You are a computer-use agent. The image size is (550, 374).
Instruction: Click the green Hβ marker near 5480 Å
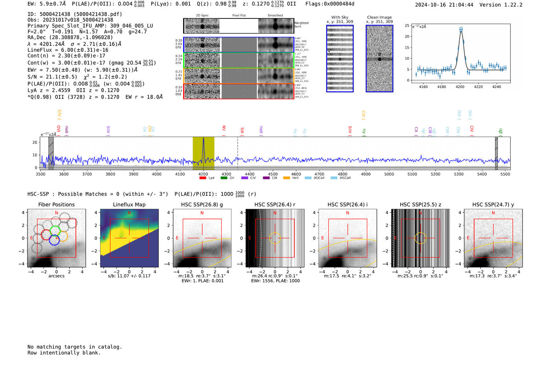click(x=500, y=132)
